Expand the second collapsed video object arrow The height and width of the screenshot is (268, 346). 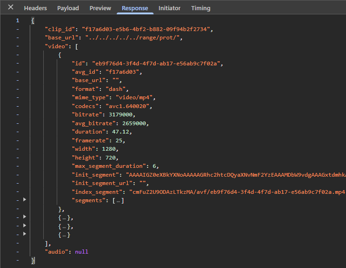[x=25, y=226]
